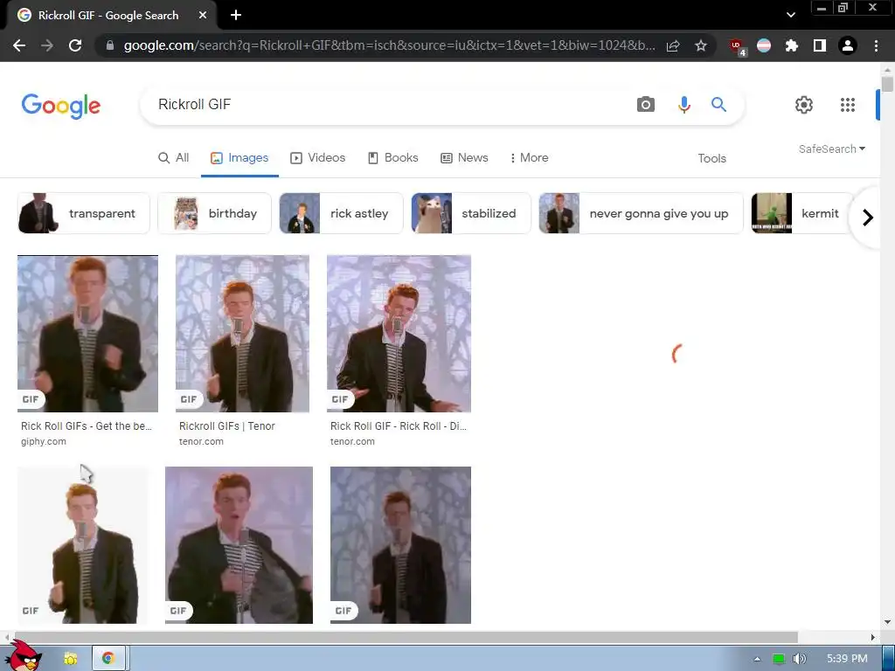The height and width of the screenshot is (671, 895).
Task: Open the uBlock Origin extension icon
Action: pyautogui.click(x=737, y=46)
